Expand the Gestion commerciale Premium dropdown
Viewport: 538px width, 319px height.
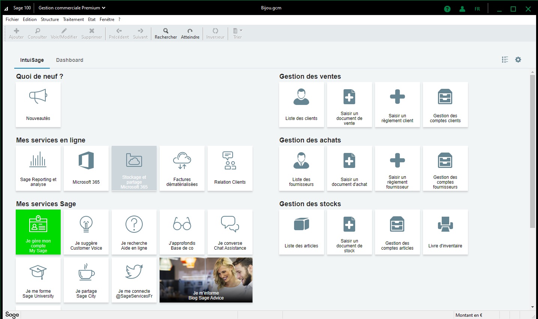point(104,8)
